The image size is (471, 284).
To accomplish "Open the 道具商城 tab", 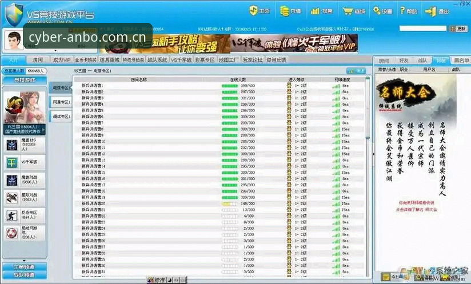I will pyautogui.click(x=109, y=60).
